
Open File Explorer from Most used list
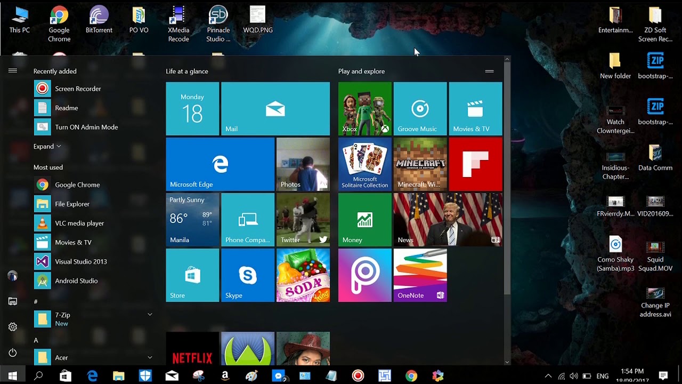click(93, 204)
